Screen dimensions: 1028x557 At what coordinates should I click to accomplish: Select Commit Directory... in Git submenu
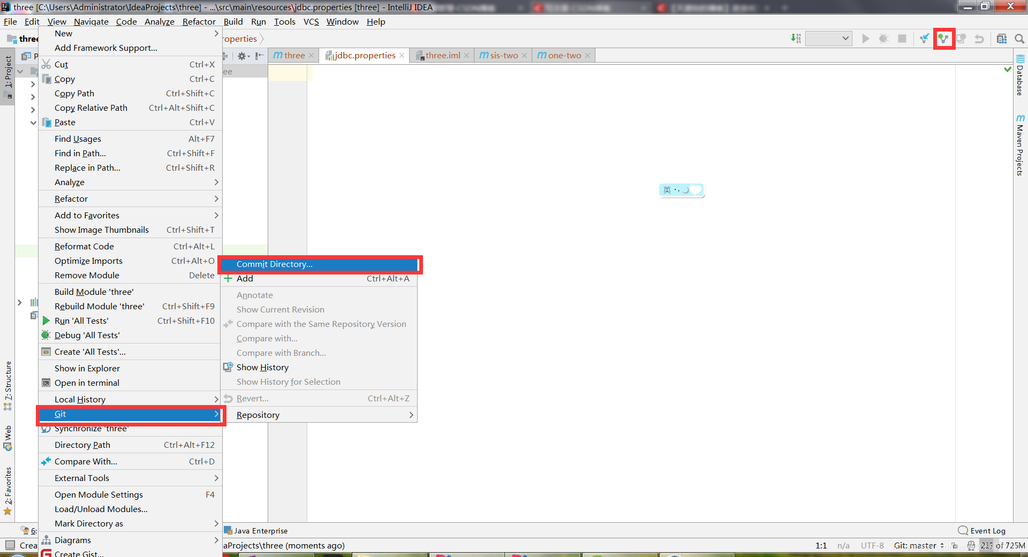click(x=320, y=264)
